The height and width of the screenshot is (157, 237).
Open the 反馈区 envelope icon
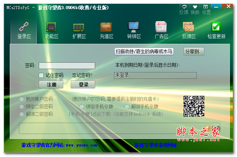(188, 27)
